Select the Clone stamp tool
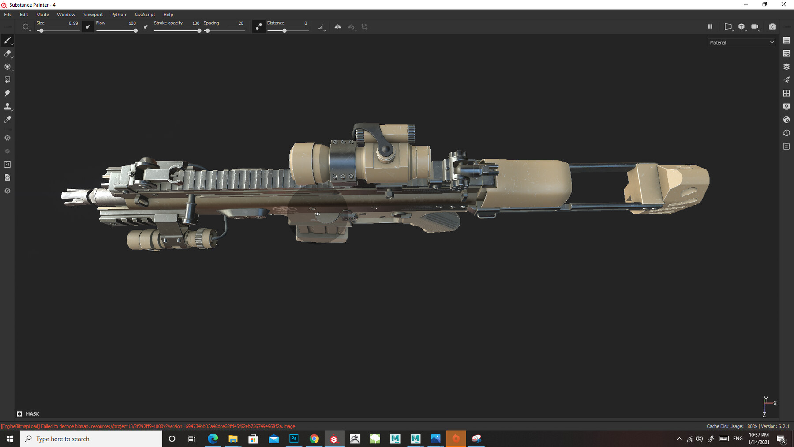The height and width of the screenshot is (447, 794). (7, 106)
